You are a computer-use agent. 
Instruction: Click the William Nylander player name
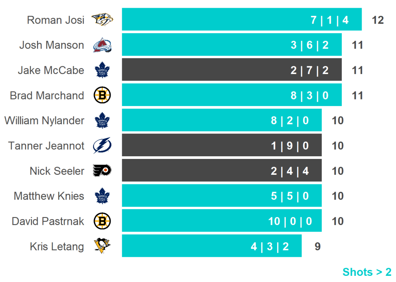[44, 121]
